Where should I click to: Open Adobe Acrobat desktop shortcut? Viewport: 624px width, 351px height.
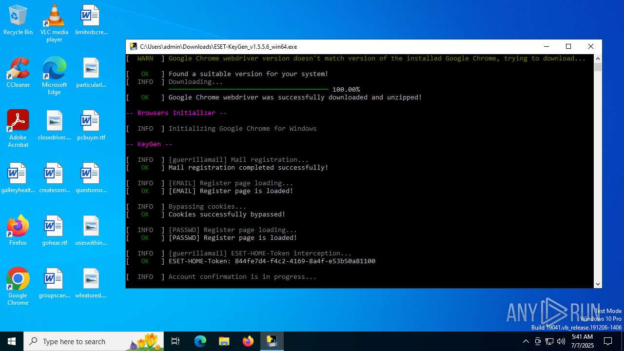[18, 129]
